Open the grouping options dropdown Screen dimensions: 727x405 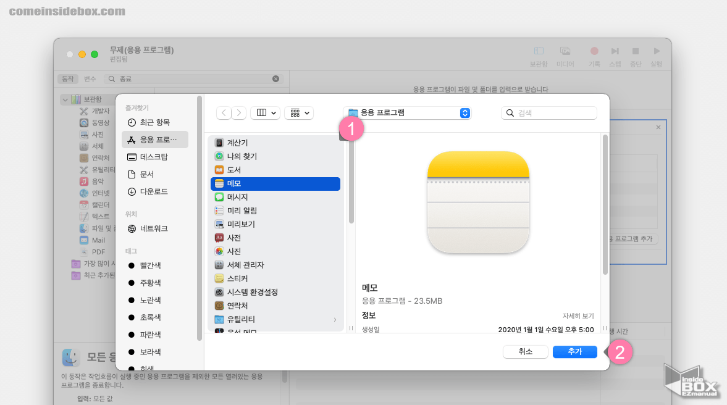tap(299, 112)
